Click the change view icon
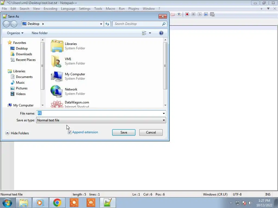The image size is (278, 208). tap(144, 33)
